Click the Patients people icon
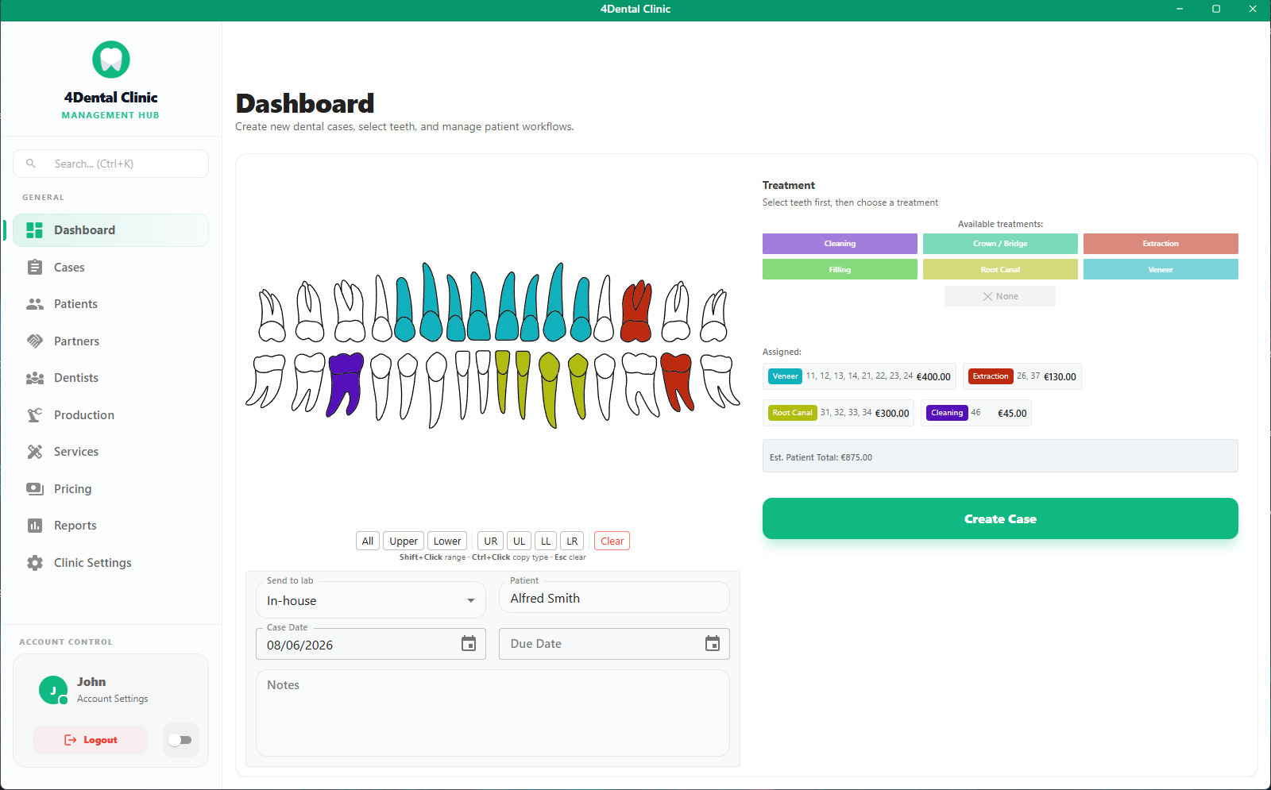Screen dimensions: 1271x790 click(x=35, y=304)
